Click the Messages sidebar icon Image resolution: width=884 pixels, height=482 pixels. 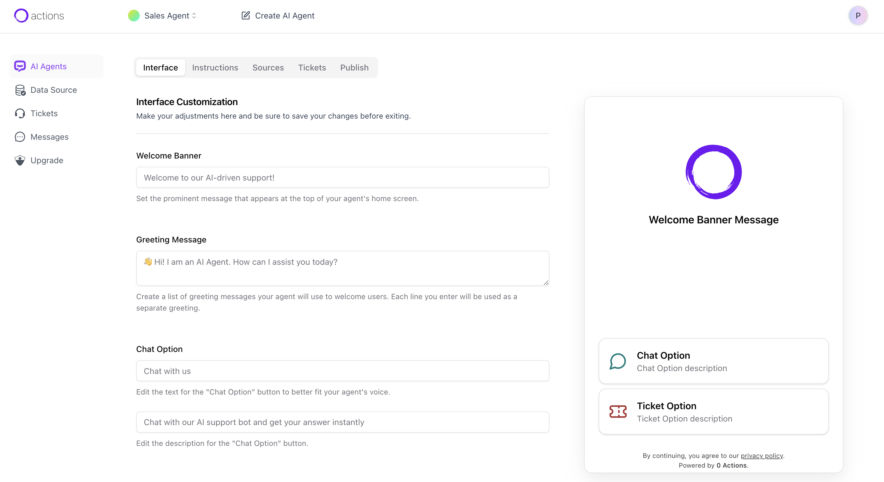click(x=21, y=137)
